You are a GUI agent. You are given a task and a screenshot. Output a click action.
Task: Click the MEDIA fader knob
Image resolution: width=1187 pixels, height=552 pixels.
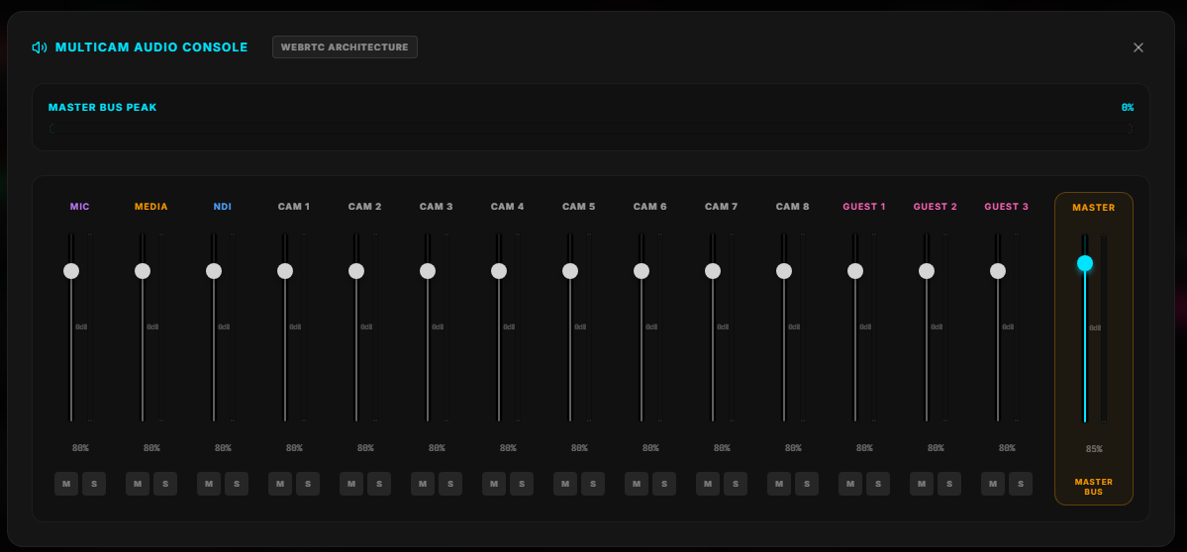[x=143, y=271]
